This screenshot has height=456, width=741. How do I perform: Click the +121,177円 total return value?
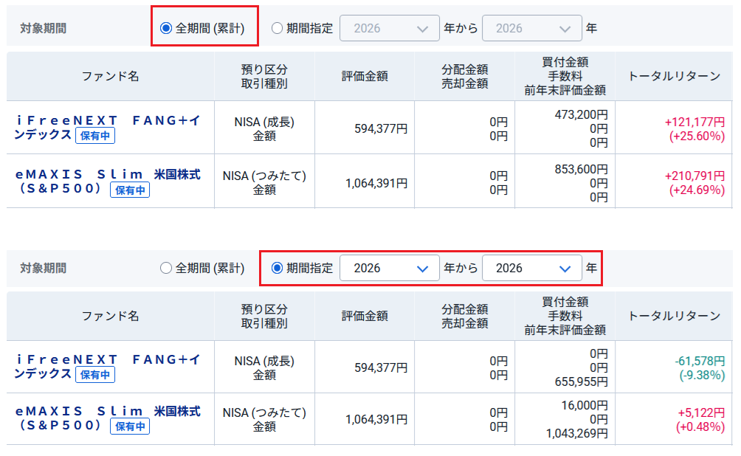pyautogui.click(x=695, y=122)
